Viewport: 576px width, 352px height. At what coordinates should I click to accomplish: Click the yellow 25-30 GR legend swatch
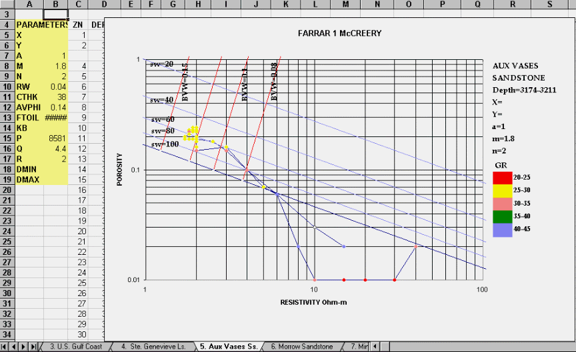[x=502, y=190]
